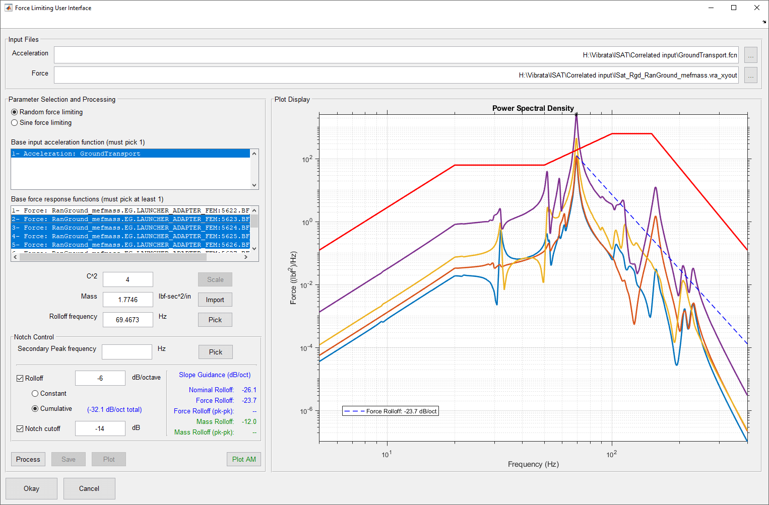Click the Acceleration file path field

coord(396,55)
